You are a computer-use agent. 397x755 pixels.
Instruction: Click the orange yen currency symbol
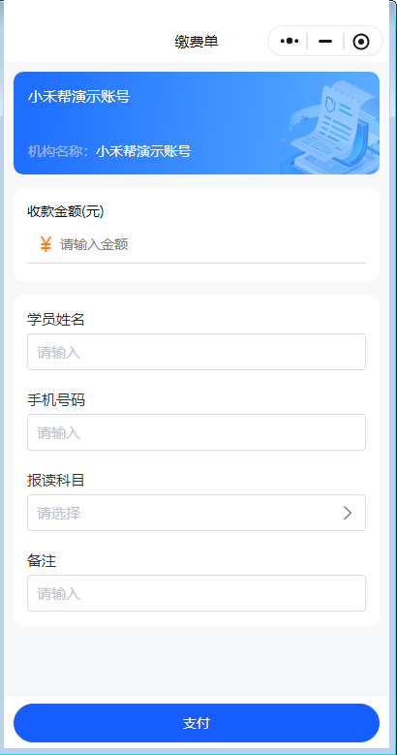[x=46, y=244]
